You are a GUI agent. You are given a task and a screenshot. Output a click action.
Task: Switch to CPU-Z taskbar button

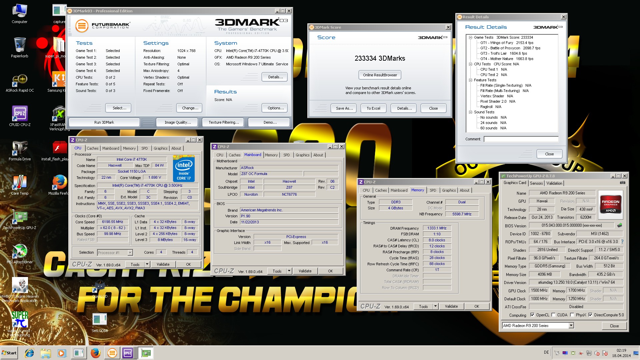click(x=129, y=353)
